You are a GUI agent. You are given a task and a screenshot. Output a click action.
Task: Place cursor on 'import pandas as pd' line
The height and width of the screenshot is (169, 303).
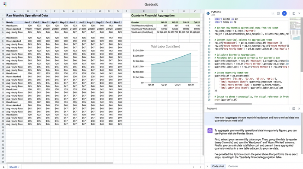pyautogui.click(x=226, y=19)
